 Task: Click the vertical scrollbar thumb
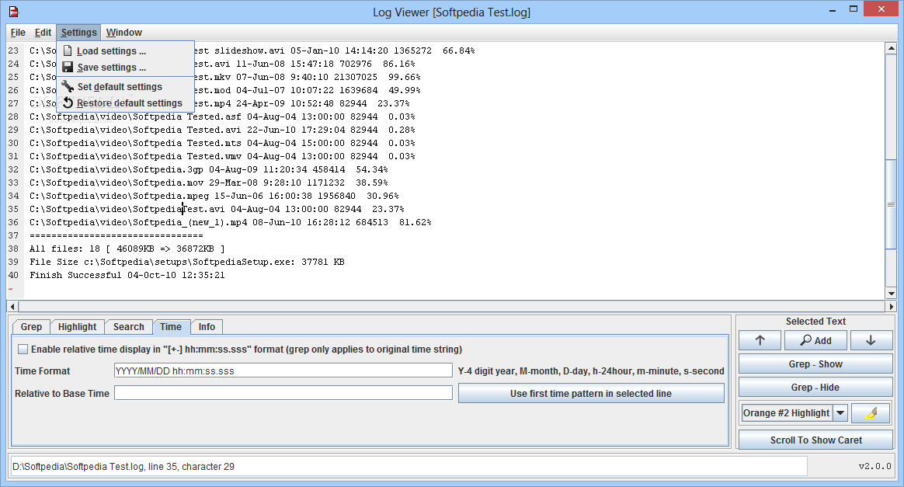click(891, 203)
